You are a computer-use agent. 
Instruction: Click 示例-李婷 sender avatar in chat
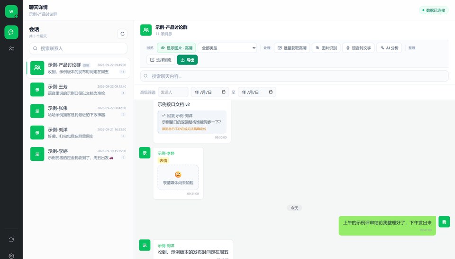tap(145, 153)
